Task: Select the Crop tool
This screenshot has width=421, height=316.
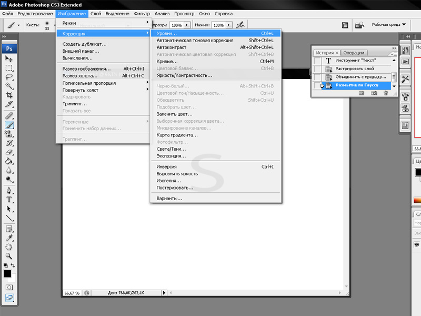Action: (9, 95)
